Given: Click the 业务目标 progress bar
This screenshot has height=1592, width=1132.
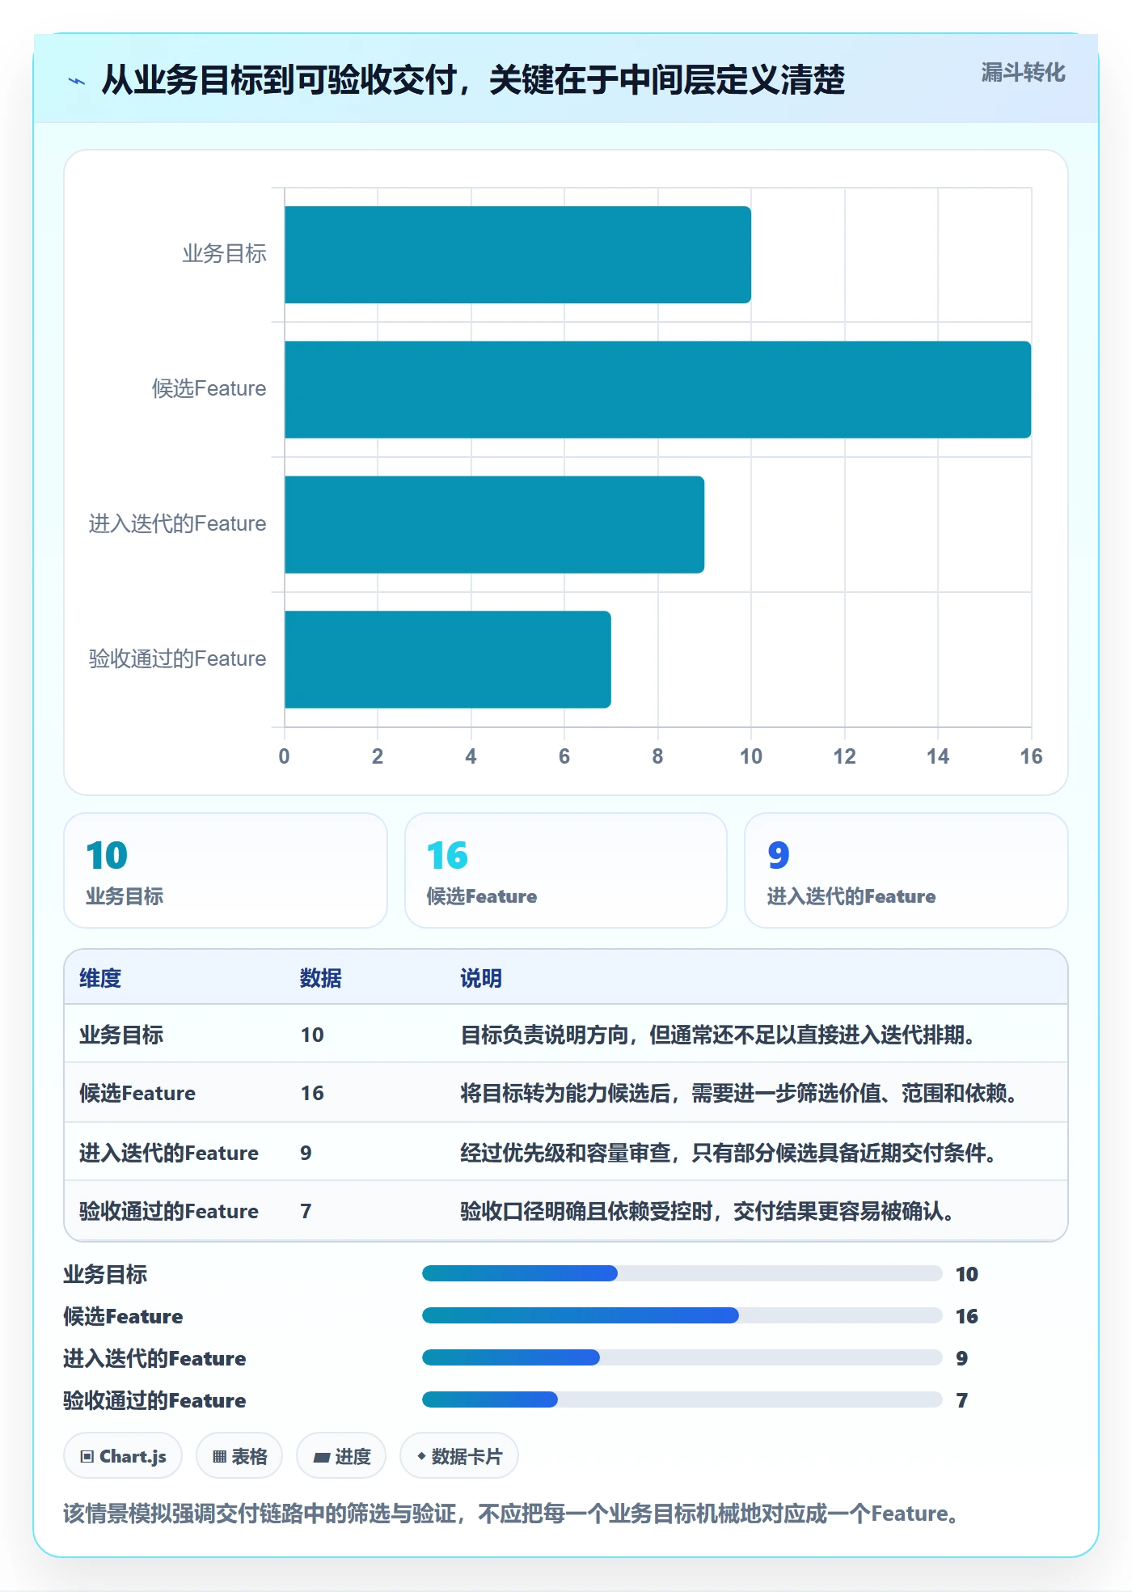Looking at the screenshot, I should [682, 1273].
